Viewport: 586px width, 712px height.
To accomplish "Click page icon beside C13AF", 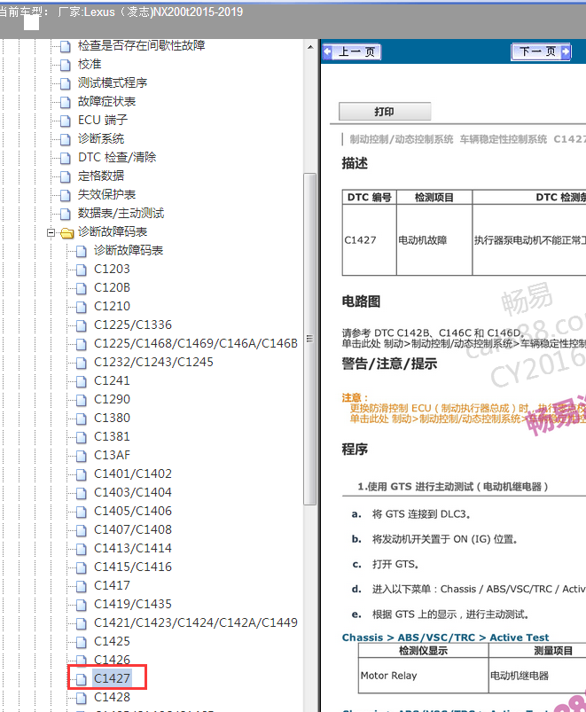I will pos(82,456).
